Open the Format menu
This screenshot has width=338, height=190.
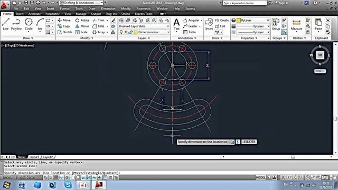(64, 8)
